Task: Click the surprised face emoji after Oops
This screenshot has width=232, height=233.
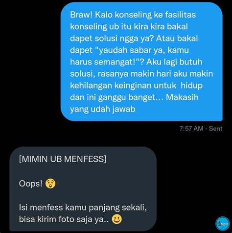Action: [50, 184]
